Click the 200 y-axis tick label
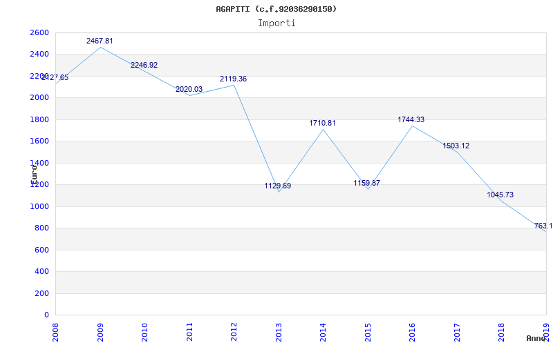Viewport: 553px width, 345px height. [41, 293]
